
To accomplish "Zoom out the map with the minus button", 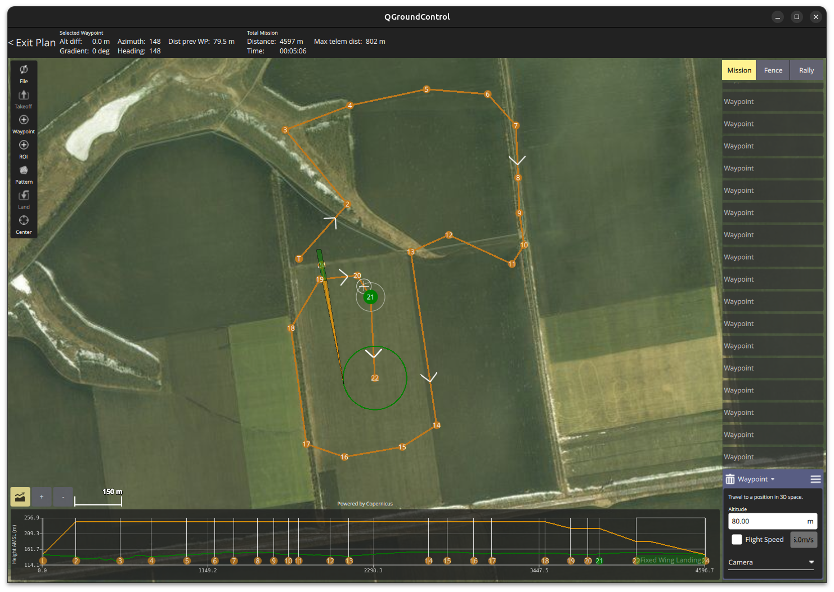I will (63, 496).
